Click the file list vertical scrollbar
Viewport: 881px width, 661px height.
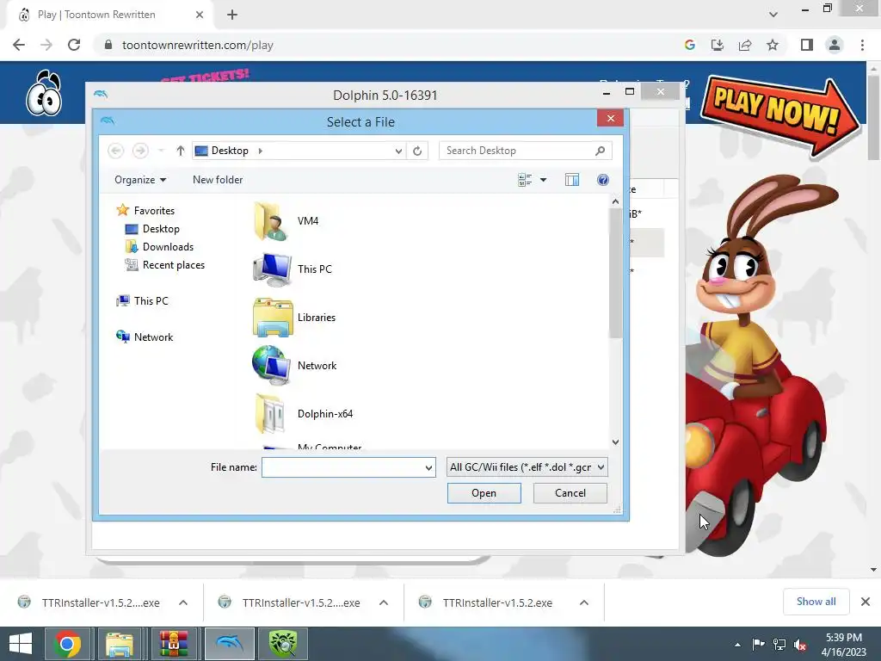point(615,273)
